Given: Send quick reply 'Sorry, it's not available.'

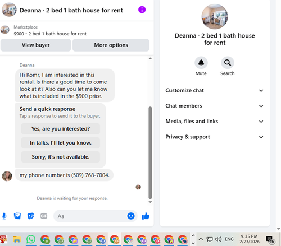Looking at the screenshot, I should 61,157.
